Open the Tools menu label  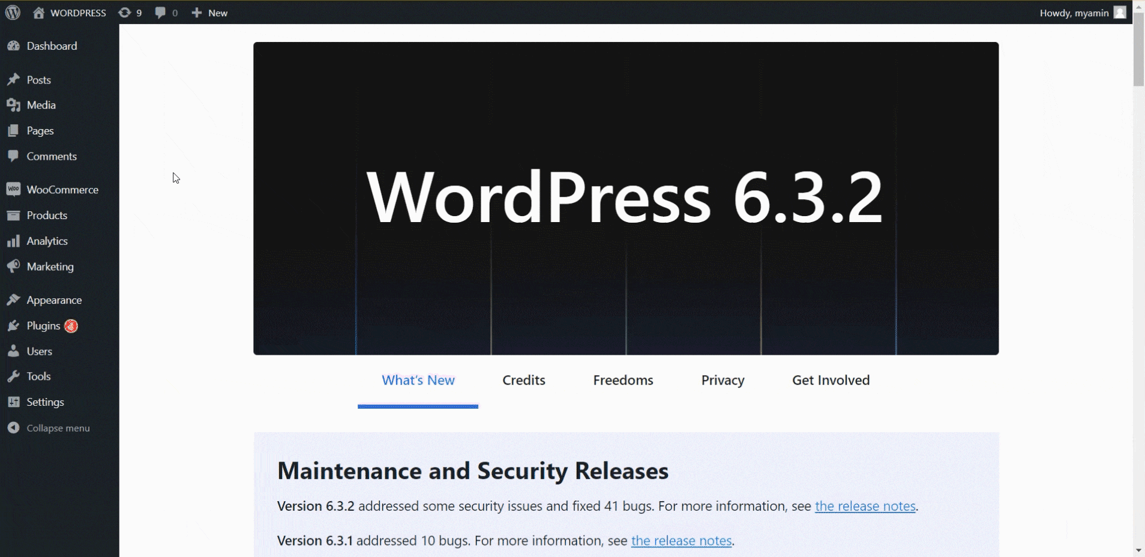[x=38, y=376]
